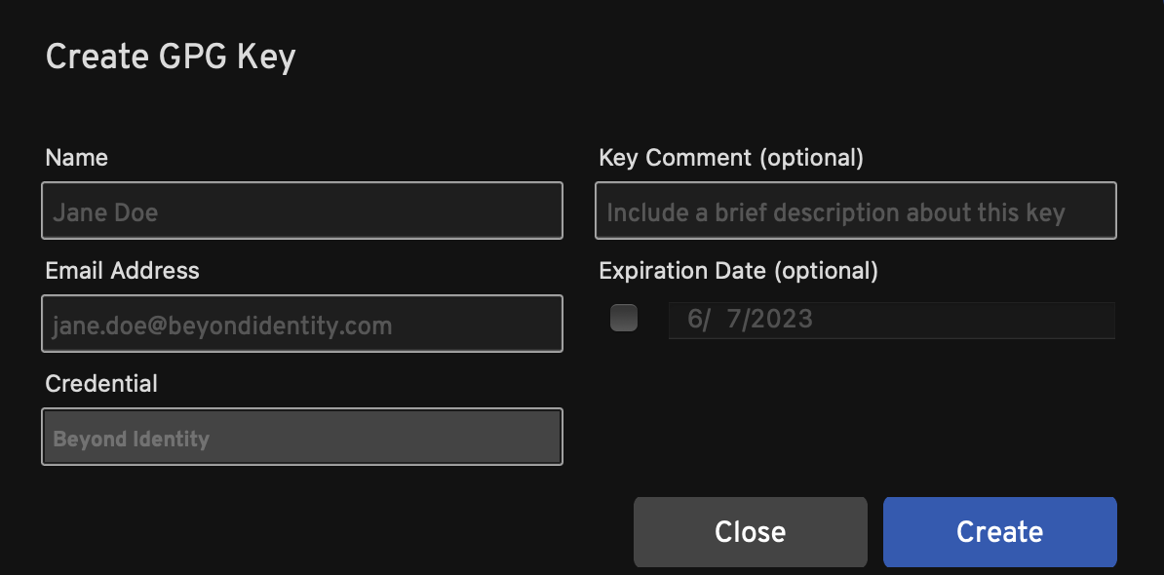
Task: Select the year 2023 in the expiration date
Action: coord(781,319)
